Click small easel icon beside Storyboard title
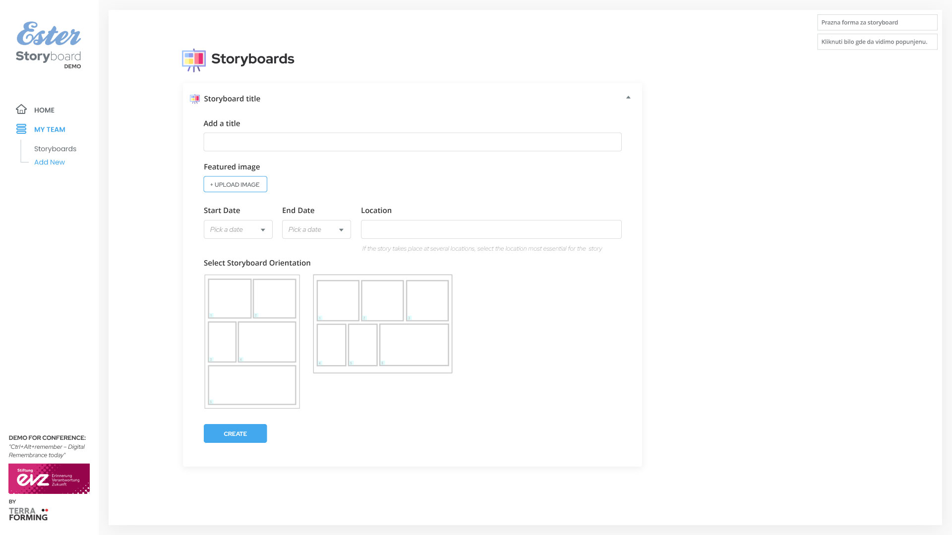This screenshot has width=952, height=535. (x=195, y=99)
